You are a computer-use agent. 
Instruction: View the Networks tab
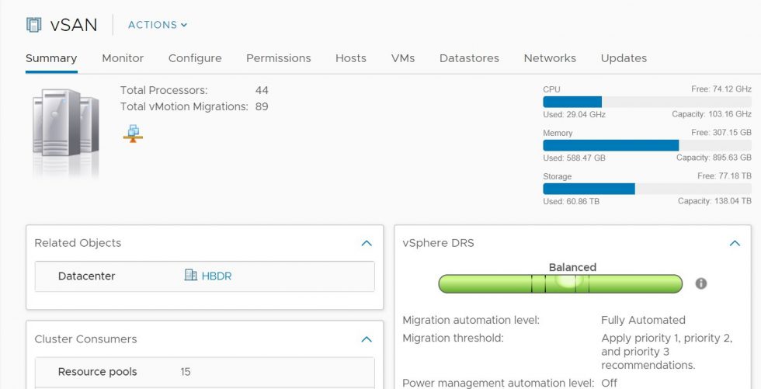coord(550,58)
